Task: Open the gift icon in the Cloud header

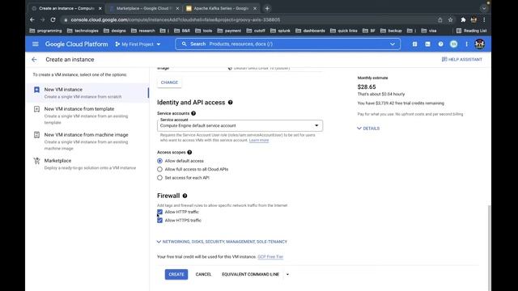Action: [x=414, y=44]
